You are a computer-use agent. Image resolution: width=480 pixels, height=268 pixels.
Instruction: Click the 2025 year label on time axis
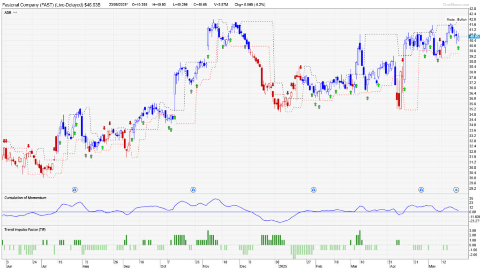pyautogui.click(x=283, y=266)
